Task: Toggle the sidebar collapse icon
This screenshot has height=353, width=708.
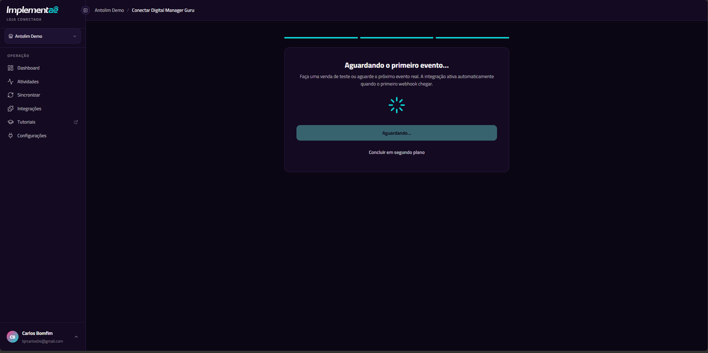Action: (x=85, y=10)
